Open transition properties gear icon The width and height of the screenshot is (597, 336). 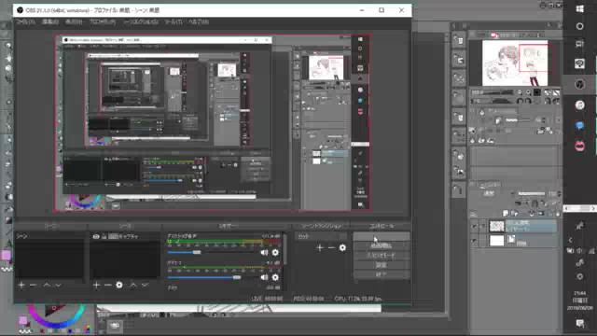pyautogui.click(x=342, y=248)
